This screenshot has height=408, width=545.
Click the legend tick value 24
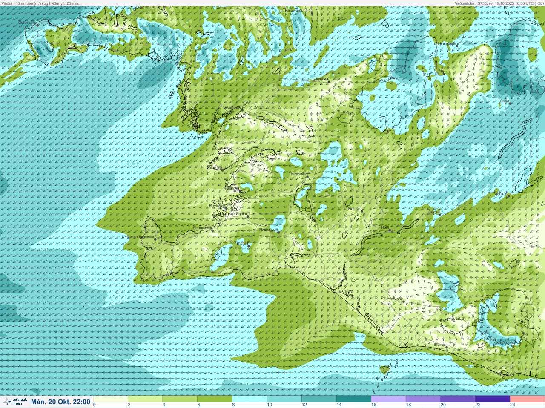513,405
